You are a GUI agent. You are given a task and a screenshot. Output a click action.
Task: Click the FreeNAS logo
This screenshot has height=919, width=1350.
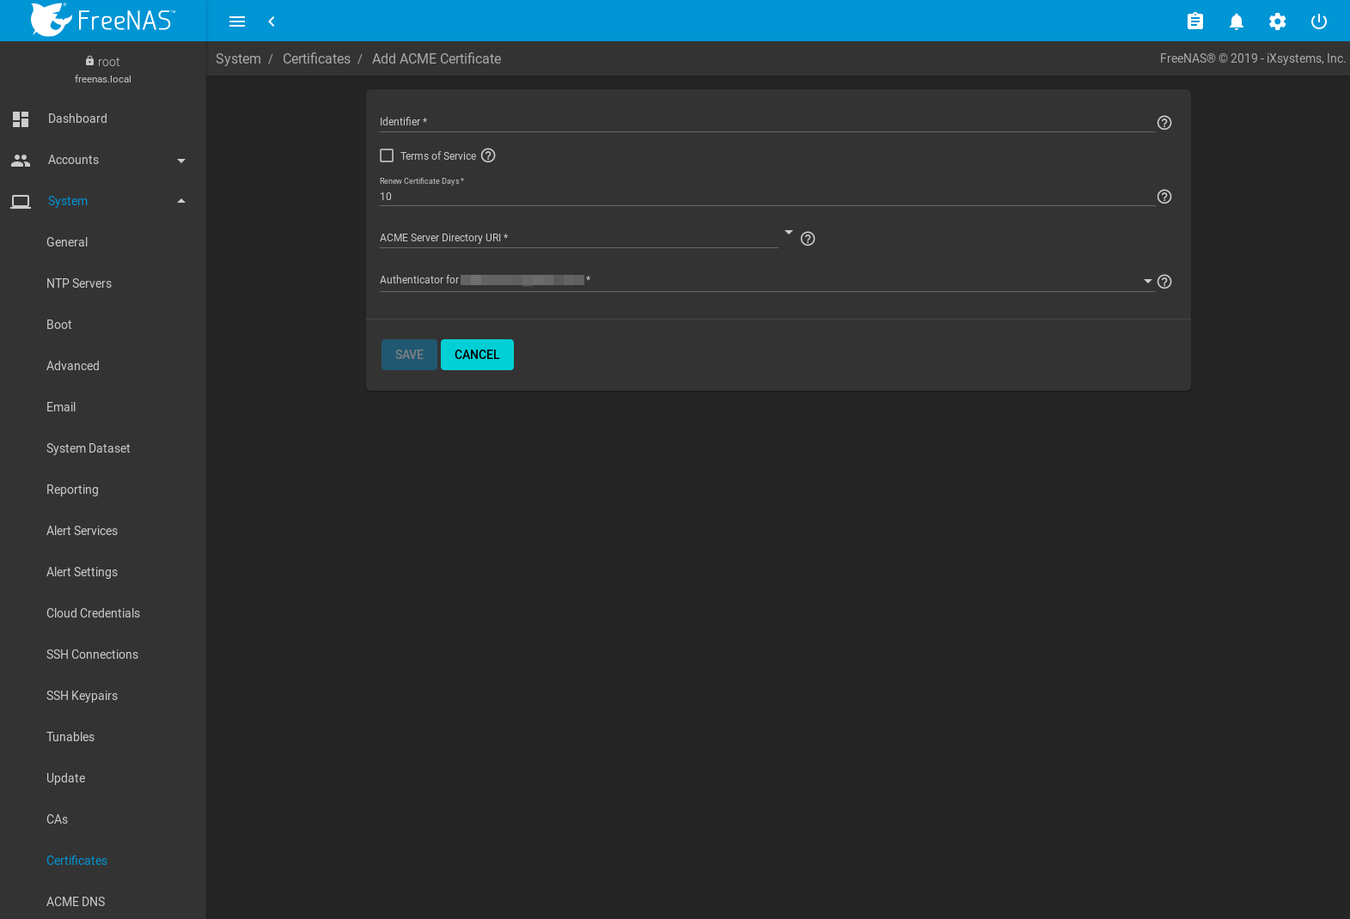click(103, 20)
